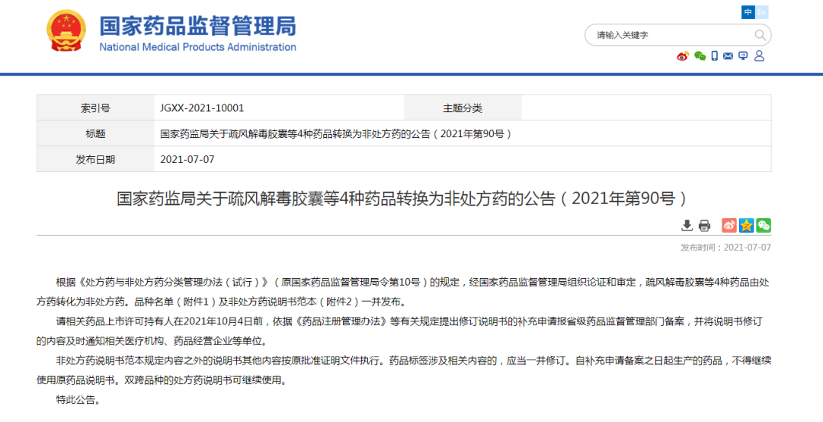Share the article to Weibo

click(729, 225)
